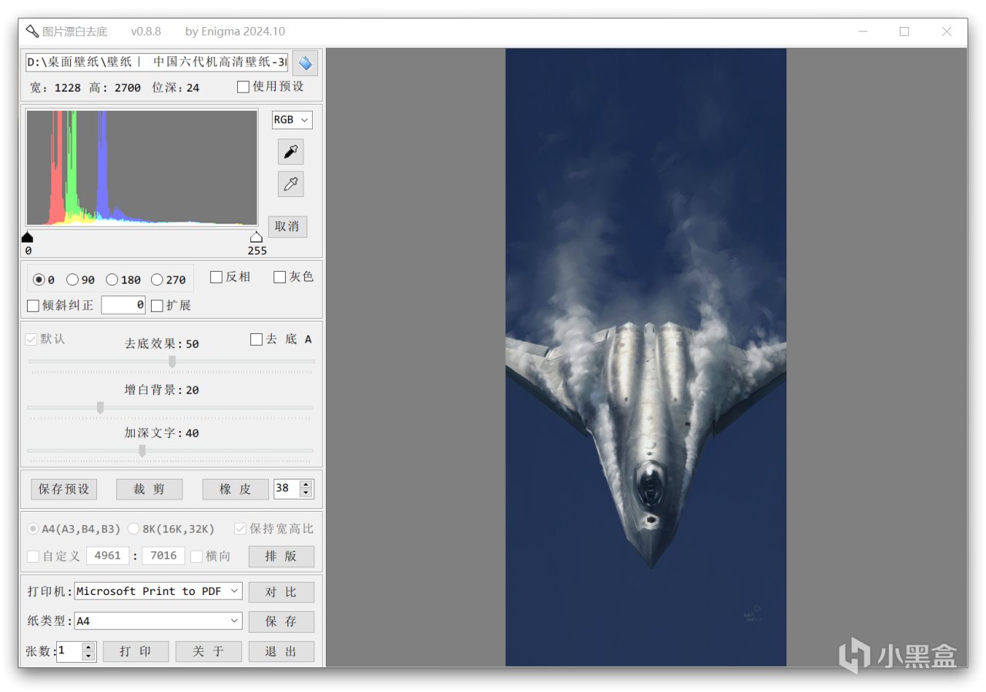Click the white histogram level marker
Screen dimensions: 986x692
pyautogui.click(x=256, y=237)
